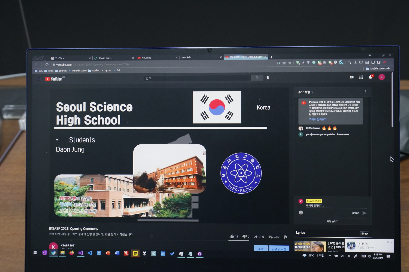Expand the 주요 채팅 chat mode dropdown
The height and width of the screenshot is (272, 409).
(x=306, y=92)
